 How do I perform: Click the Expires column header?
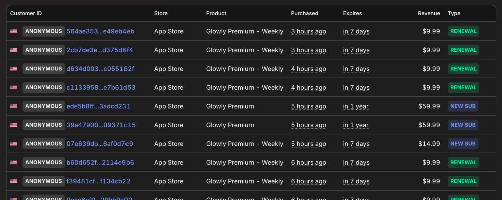(x=352, y=13)
